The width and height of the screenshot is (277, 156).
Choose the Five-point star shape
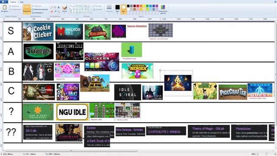[77, 13]
